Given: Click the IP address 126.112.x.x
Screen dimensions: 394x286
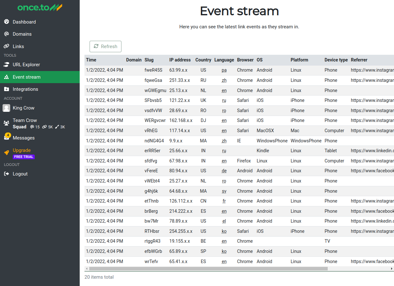Looking at the screenshot, I should [181, 201].
